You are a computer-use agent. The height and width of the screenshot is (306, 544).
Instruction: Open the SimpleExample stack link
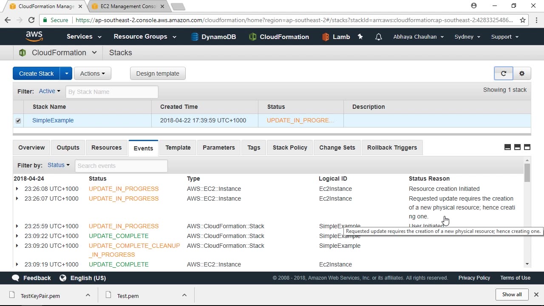pos(53,120)
